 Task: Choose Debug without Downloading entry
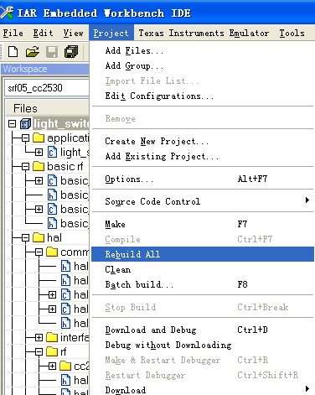[203, 345]
